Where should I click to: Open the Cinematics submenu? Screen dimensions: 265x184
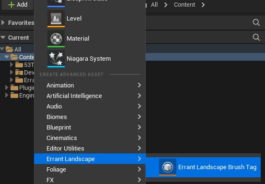(x=90, y=138)
